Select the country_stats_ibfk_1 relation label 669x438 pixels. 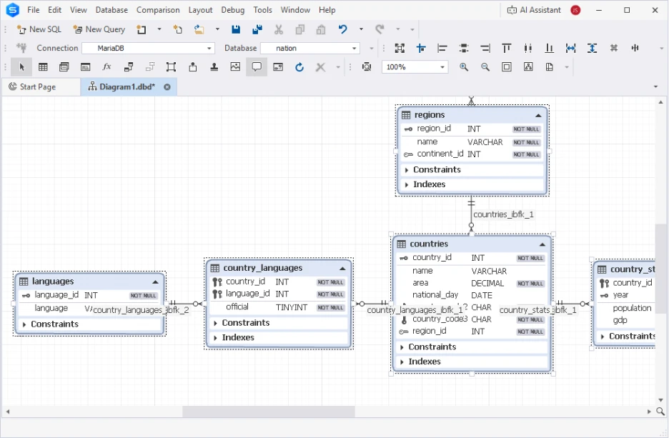(x=537, y=310)
